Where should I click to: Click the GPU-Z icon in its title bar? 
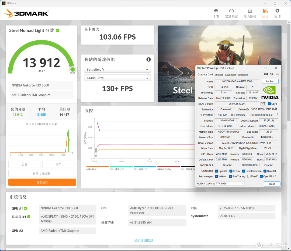tap(199, 68)
